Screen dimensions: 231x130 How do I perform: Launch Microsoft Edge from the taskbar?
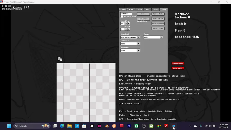(62, 126)
